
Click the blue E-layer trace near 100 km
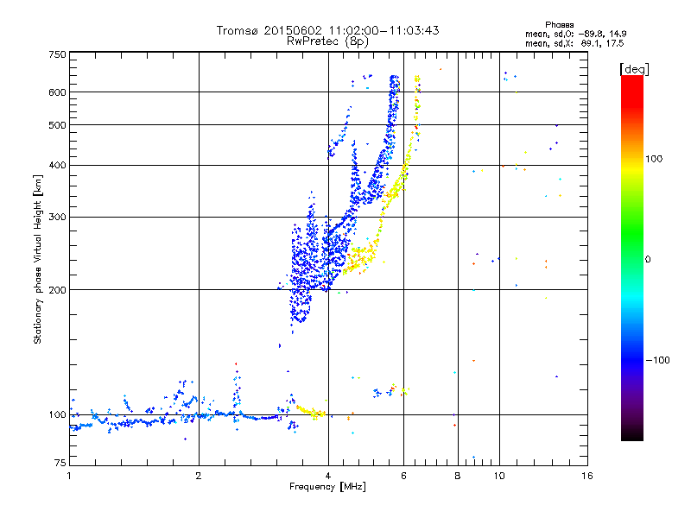(x=176, y=419)
